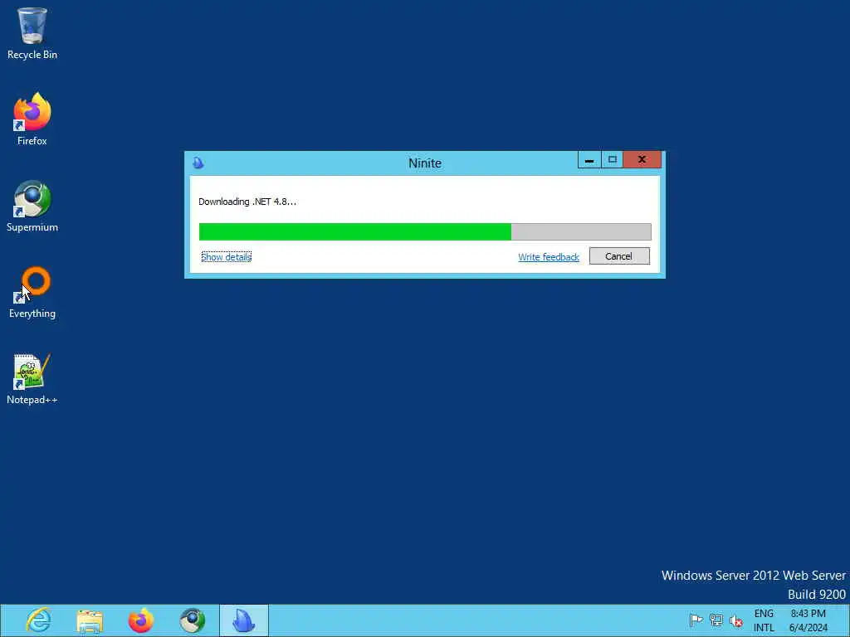Click the 'Downloading .NET 4.8...' status text
This screenshot has height=637, width=850.
tap(247, 202)
